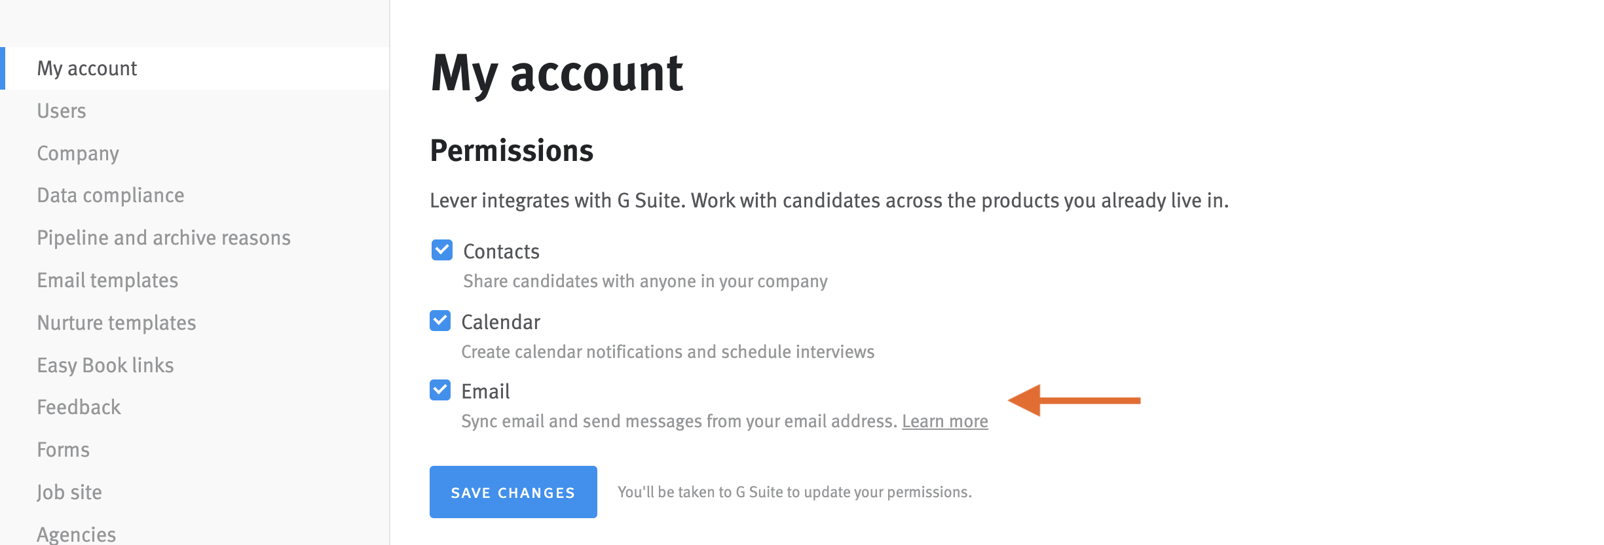Select Email templates from the sidebar
Viewport: 1604px width, 545px height.
point(107,280)
